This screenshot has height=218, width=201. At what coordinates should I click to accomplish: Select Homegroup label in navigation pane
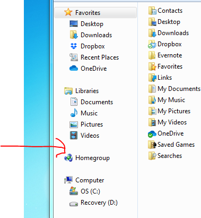pyautogui.click(x=92, y=158)
